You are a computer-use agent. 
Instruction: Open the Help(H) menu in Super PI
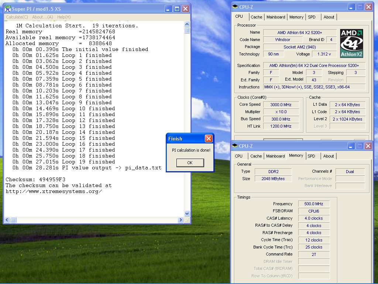pyautogui.click(x=64, y=17)
